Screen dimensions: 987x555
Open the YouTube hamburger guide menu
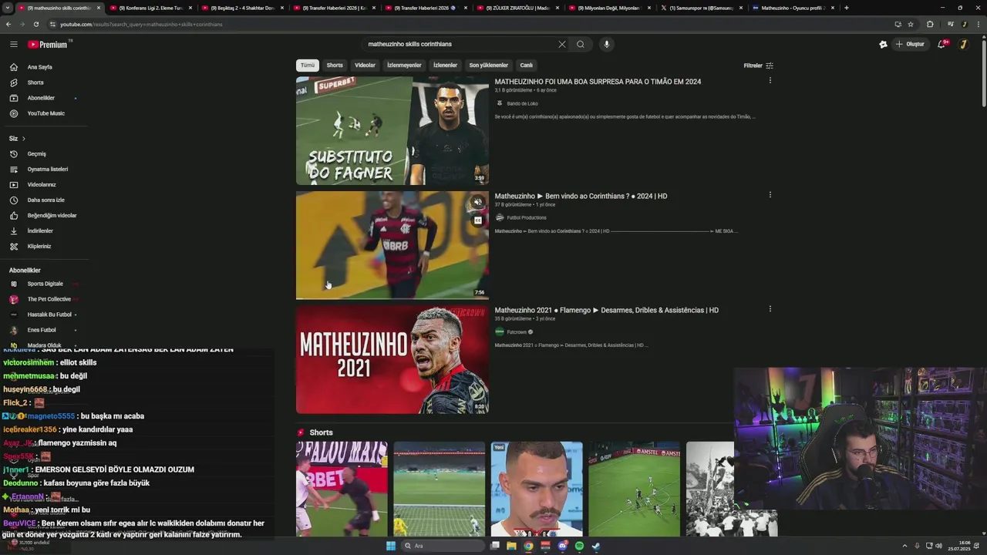(x=14, y=45)
